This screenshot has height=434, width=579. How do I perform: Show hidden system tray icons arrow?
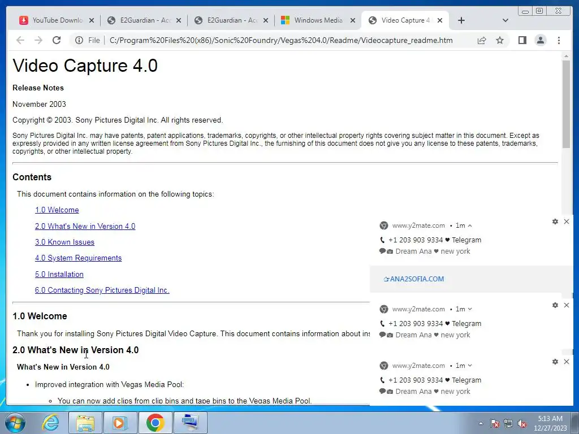click(x=481, y=423)
